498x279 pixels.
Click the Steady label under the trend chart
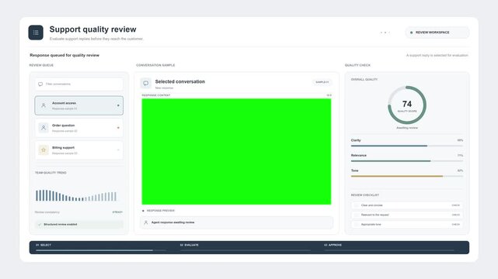[x=117, y=212]
